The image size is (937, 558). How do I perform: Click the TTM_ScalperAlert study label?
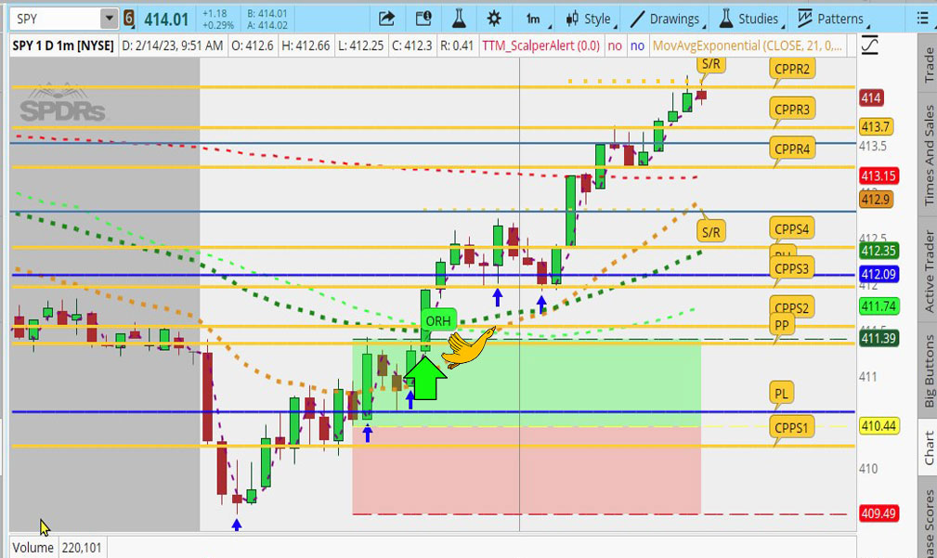click(540, 45)
